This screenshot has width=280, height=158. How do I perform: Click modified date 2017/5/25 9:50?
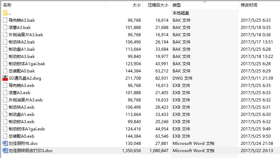click(256, 136)
